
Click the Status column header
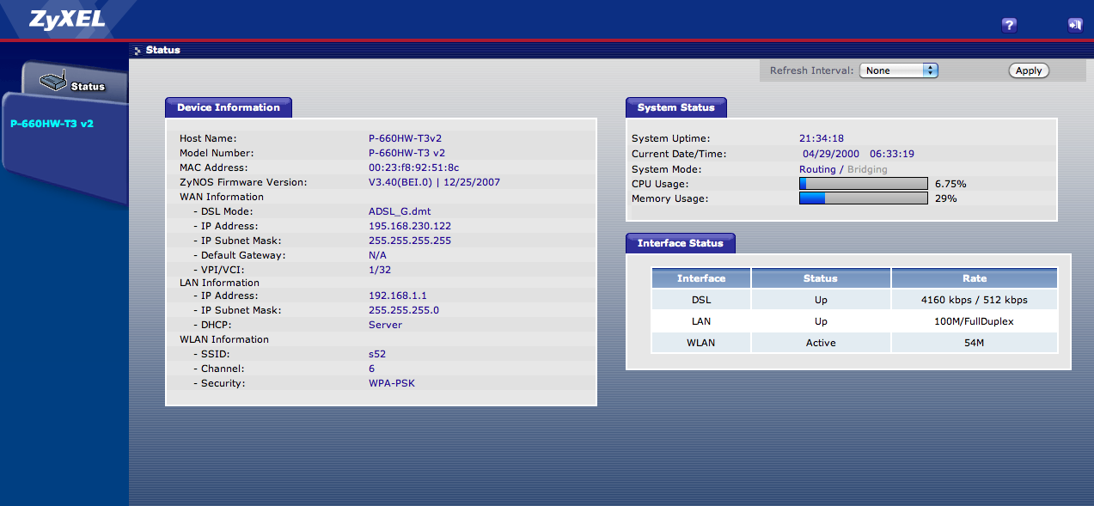pos(821,278)
